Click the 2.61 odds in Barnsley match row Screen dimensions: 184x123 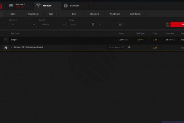tap(155, 48)
